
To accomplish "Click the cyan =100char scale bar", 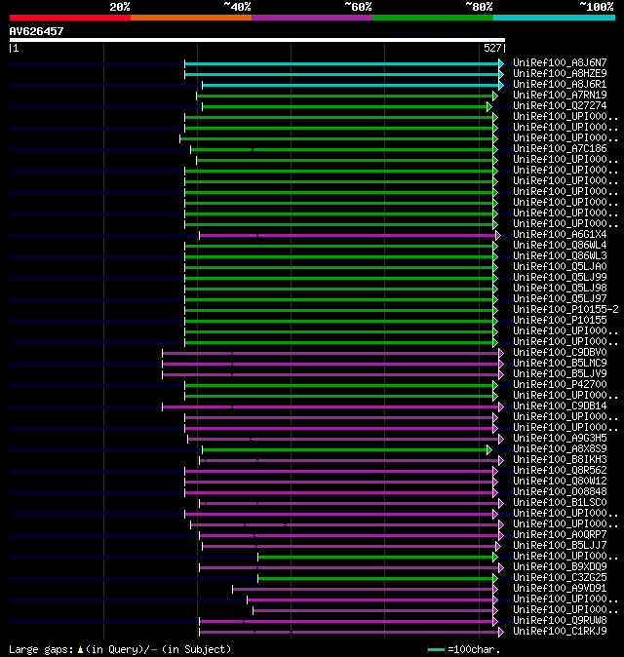I will tap(436, 650).
